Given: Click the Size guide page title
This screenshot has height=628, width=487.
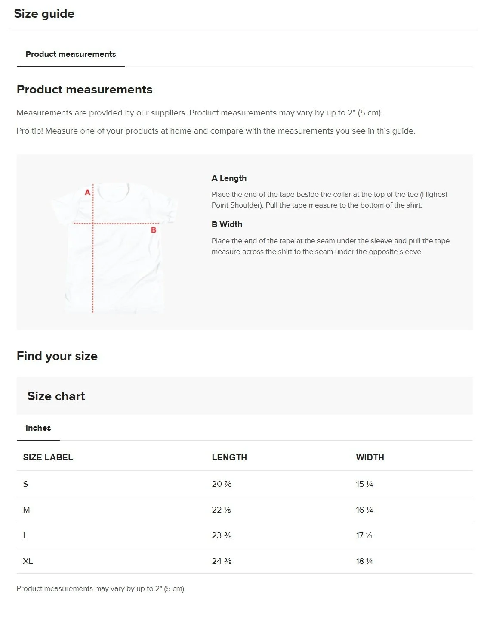Looking at the screenshot, I should 44,14.
